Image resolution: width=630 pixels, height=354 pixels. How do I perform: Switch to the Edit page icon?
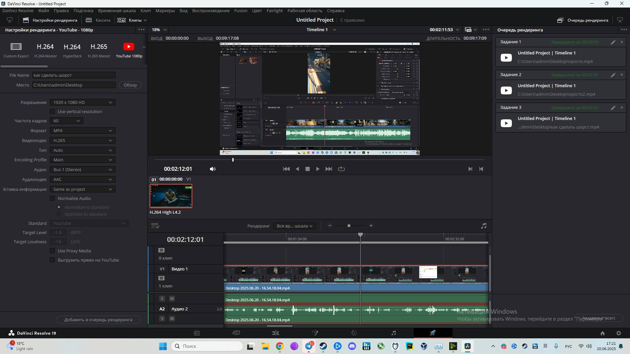(276, 333)
